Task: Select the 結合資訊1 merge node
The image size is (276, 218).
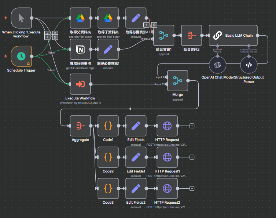Action: pos(164,36)
